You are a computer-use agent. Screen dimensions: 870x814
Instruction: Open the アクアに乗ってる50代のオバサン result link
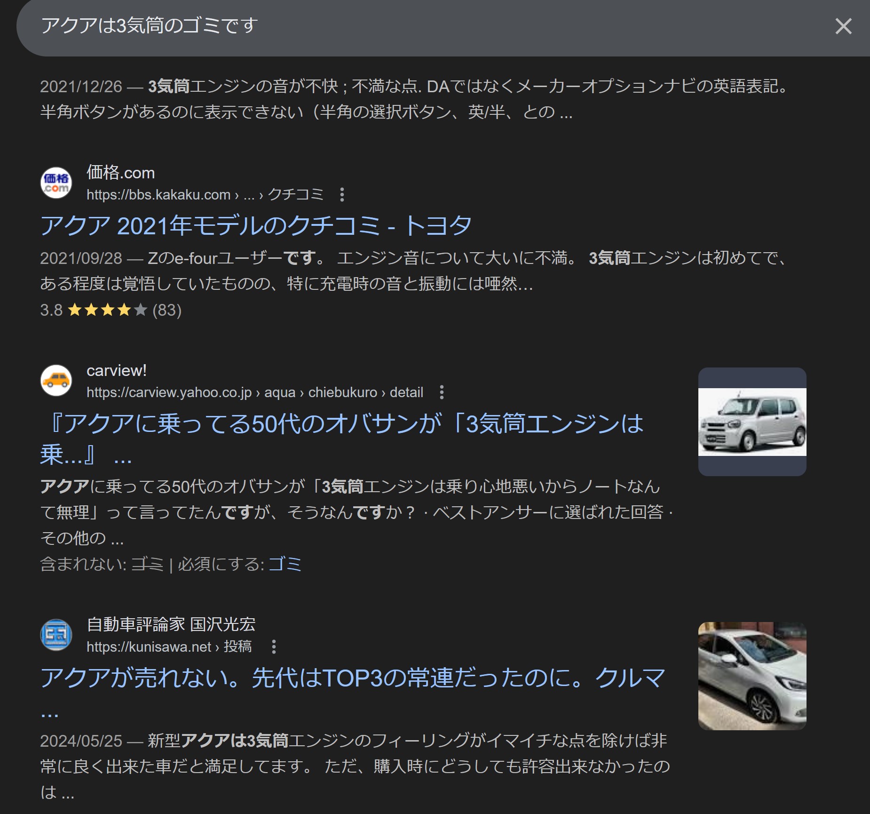pos(342,439)
